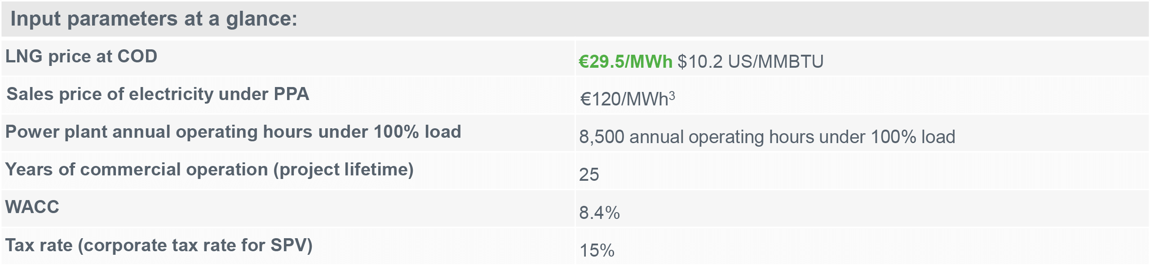Click the word PPA in the label
Image resolution: width=1150 pixels, height=266 pixels.
291,94
